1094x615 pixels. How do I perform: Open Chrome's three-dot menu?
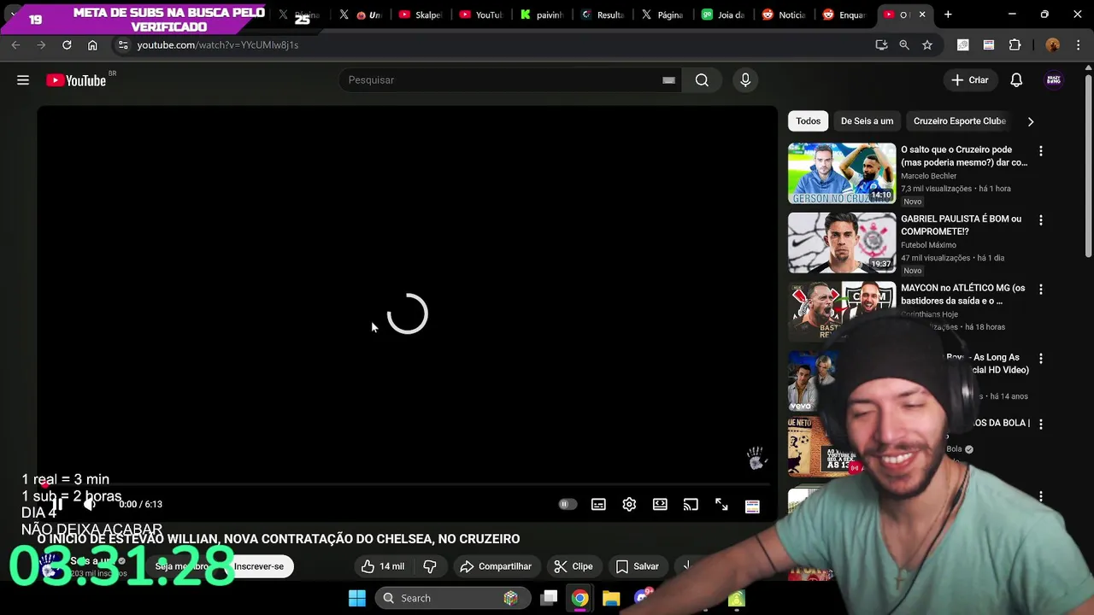[x=1079, y=45]
